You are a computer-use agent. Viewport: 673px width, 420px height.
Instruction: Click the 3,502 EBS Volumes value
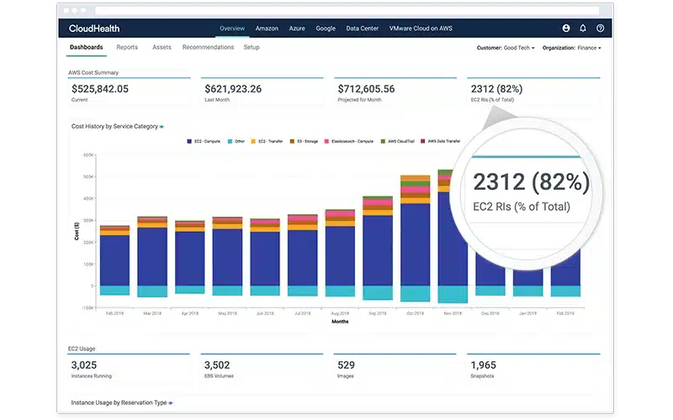(x=217, y=365)
